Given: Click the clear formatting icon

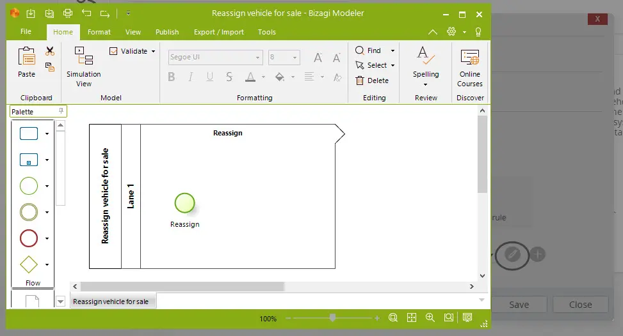Looking at the screenshot, I should [x=337, y=77].
